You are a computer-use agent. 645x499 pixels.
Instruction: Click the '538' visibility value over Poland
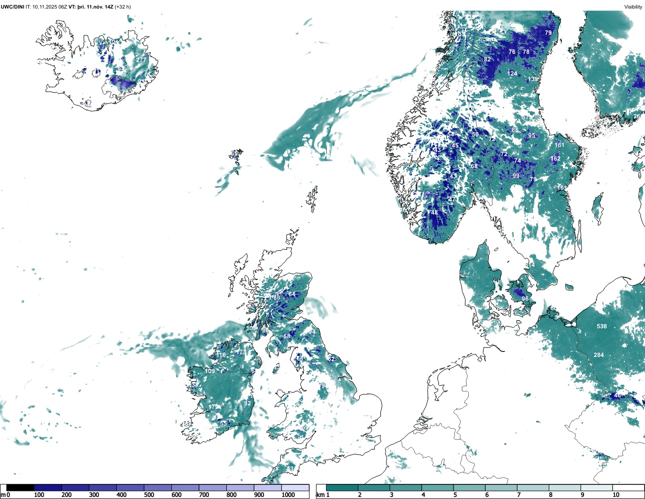pos(602,326)
